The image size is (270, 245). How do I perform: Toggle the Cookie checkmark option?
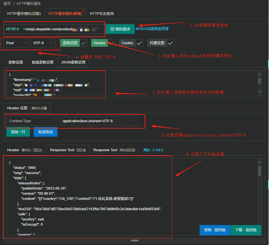tap(139, 43)
